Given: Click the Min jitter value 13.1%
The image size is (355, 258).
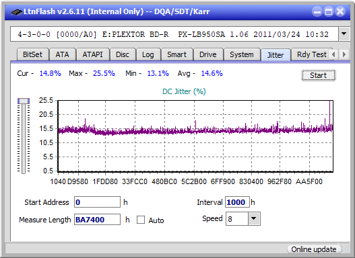Looking at the screenshot, I should 158,73.
